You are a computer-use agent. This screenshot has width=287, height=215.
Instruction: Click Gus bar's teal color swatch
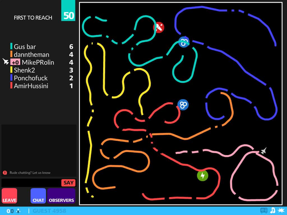pos(11,46)
